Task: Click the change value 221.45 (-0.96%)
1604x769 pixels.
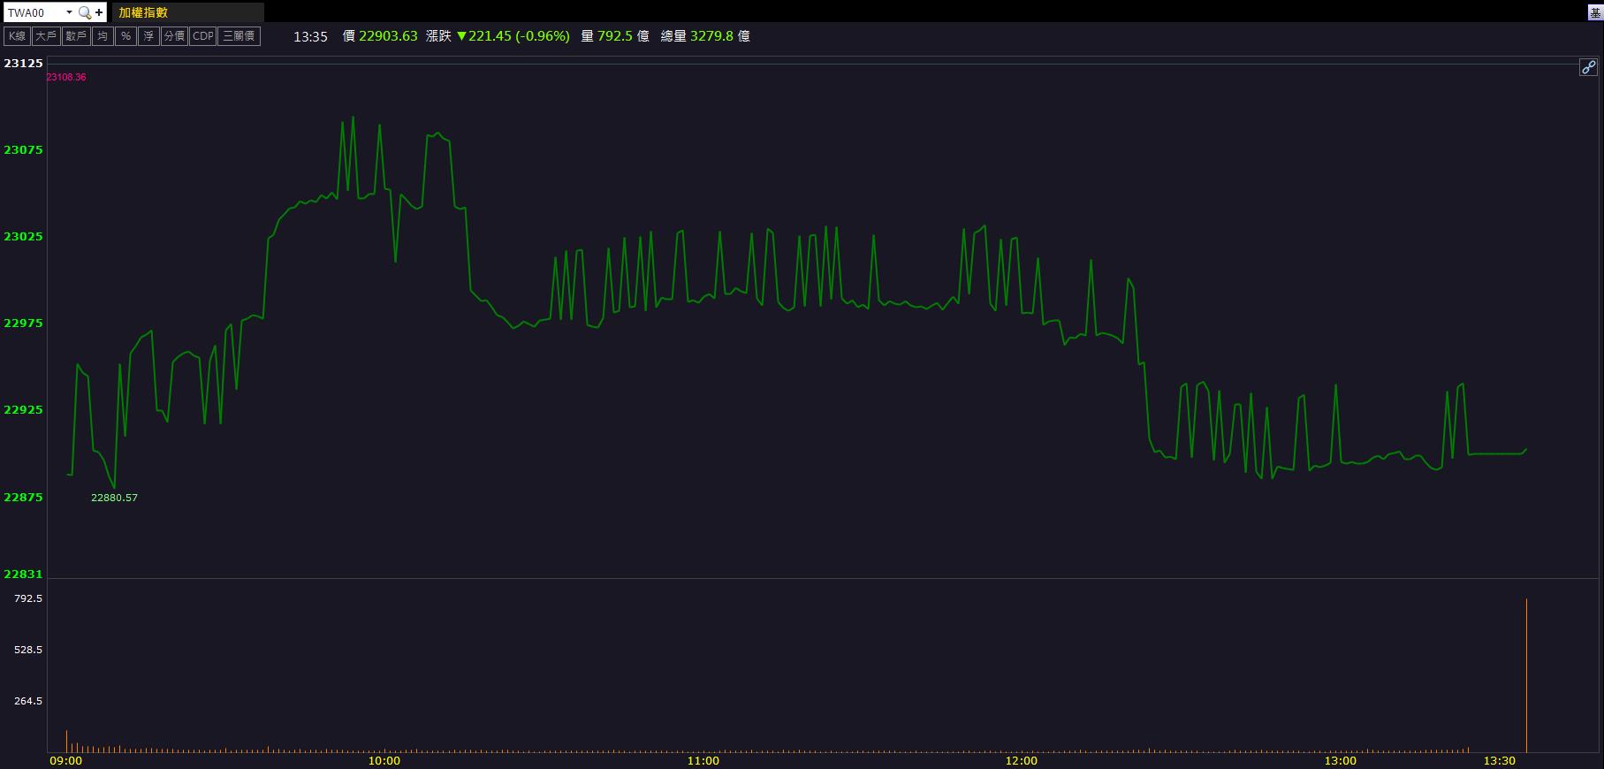Action: click(x=513, y=36)
